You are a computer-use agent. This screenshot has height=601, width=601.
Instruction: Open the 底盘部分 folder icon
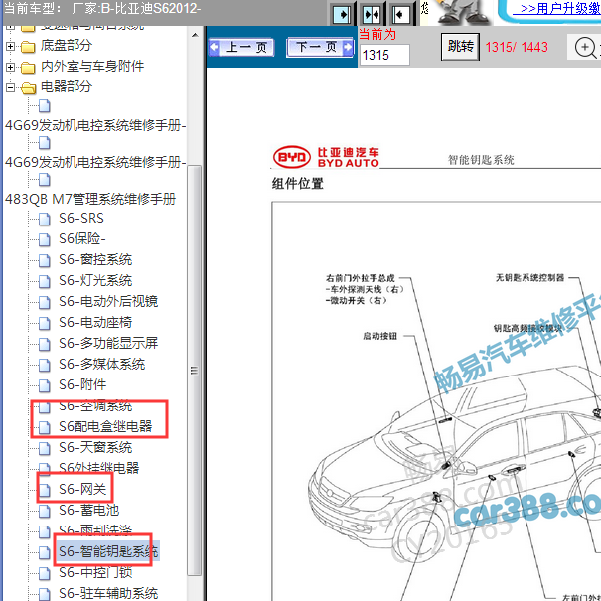(28, 47)
